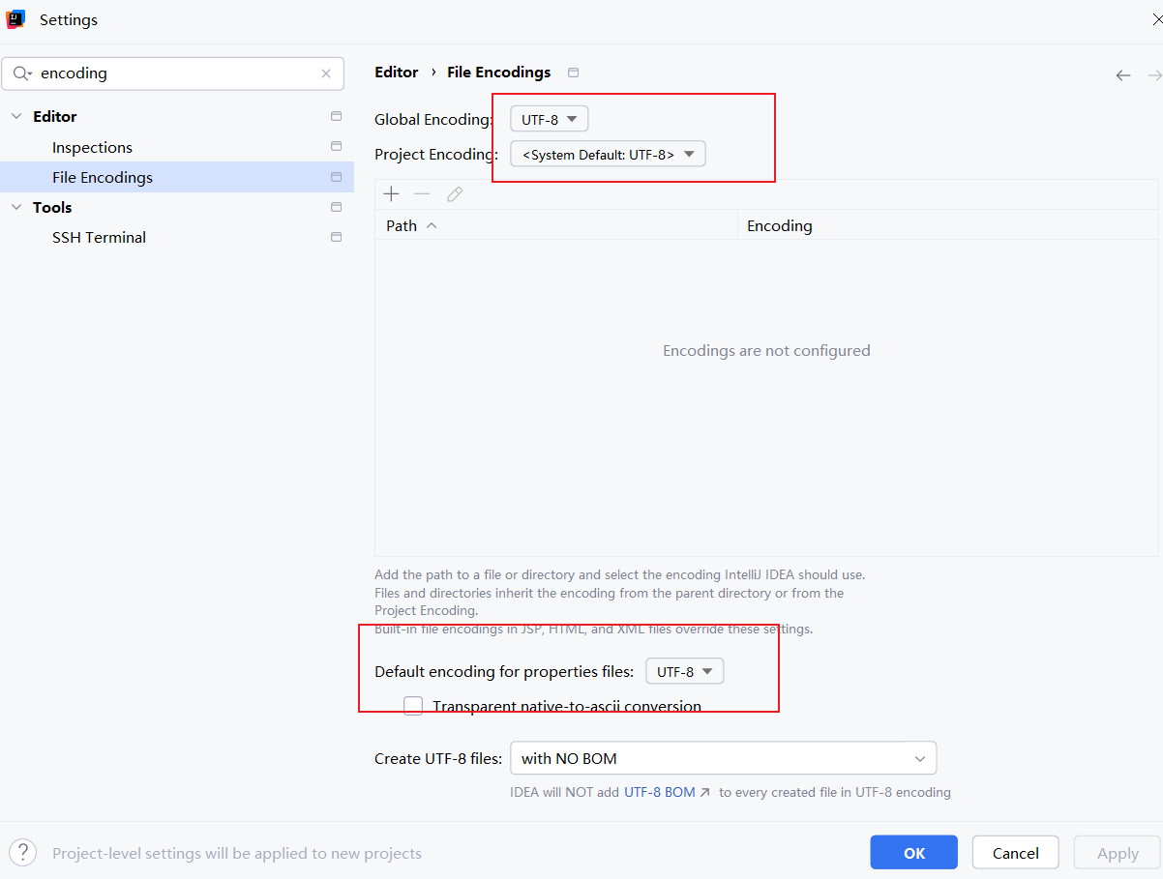Click the help question mark icon
The image size is (1163, 879).
(x=22, y=853)
